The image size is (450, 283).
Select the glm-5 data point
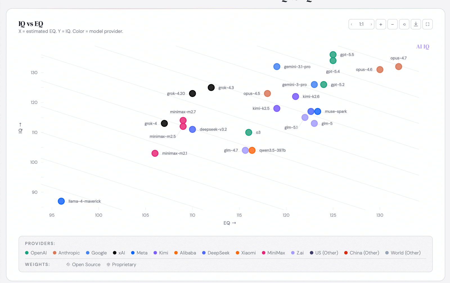(x=314, y=123)
